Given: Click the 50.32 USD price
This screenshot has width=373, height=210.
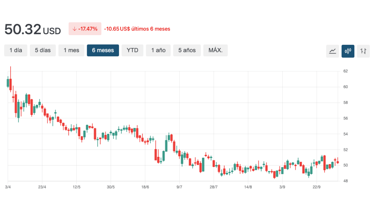Looking at the screenshot, I should 32,30.
